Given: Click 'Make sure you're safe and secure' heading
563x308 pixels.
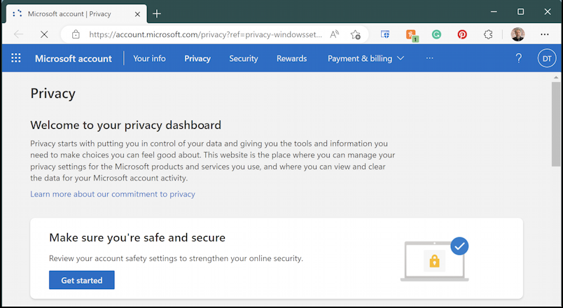Looking at the screenshot, I should coord(137,237).
